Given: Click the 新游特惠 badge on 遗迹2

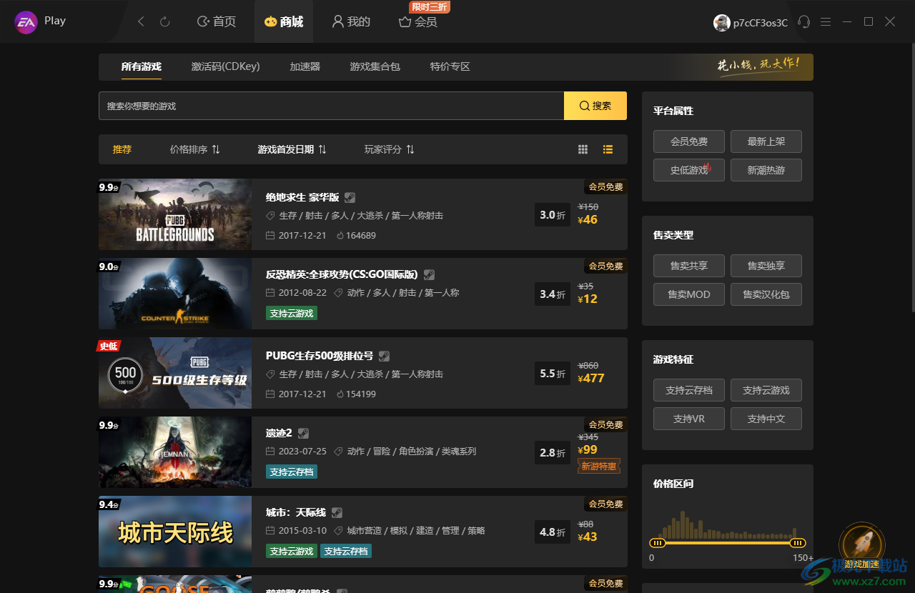Looking at the screenshot, I should [599, 467].
